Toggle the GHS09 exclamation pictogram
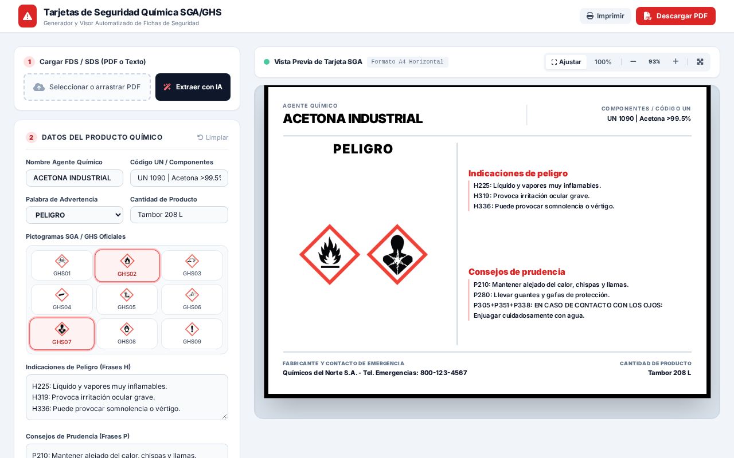The image size is (734, 458). (192, 334)
